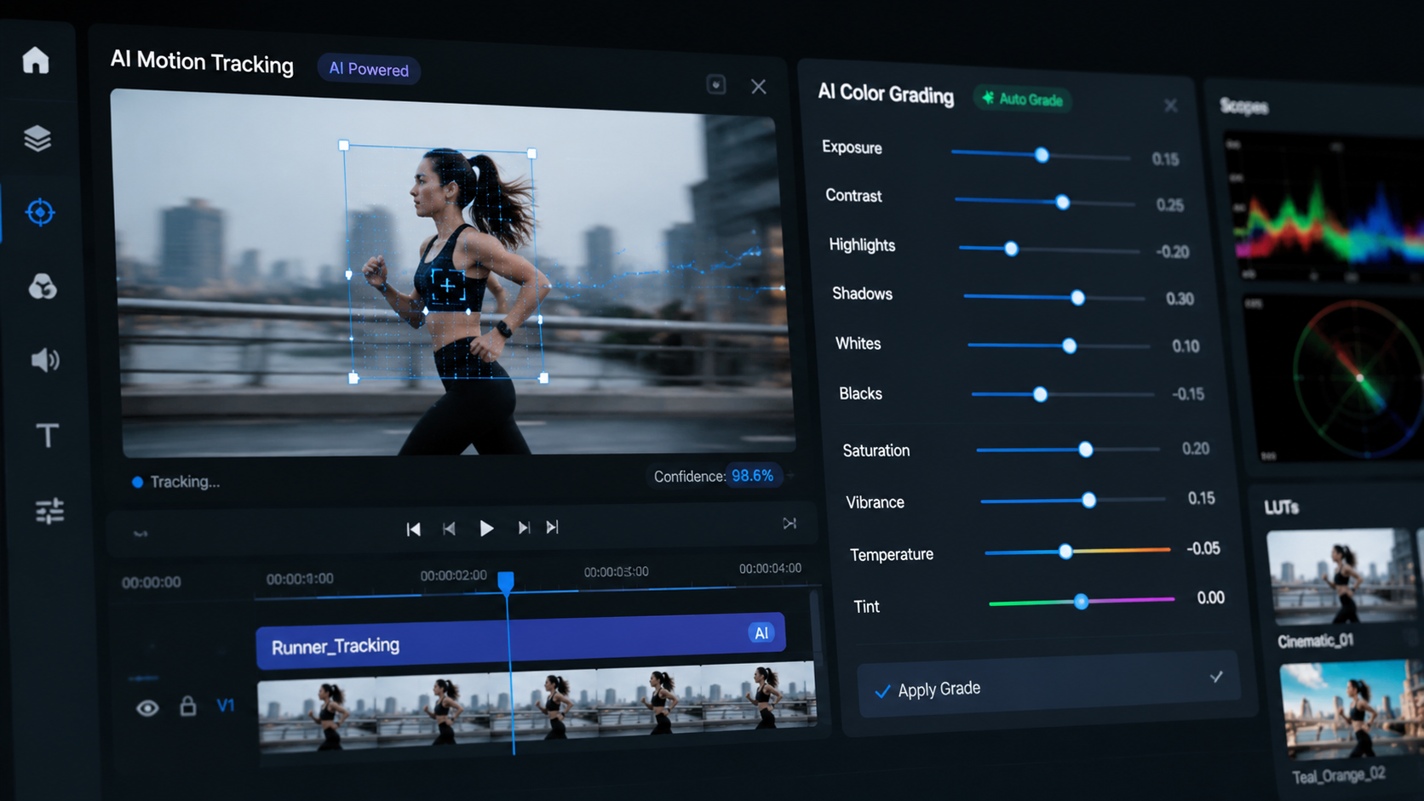Adjust the Highlights slider handle
The height and width of the screenshot is (801, 1424).
(1011, 249)
